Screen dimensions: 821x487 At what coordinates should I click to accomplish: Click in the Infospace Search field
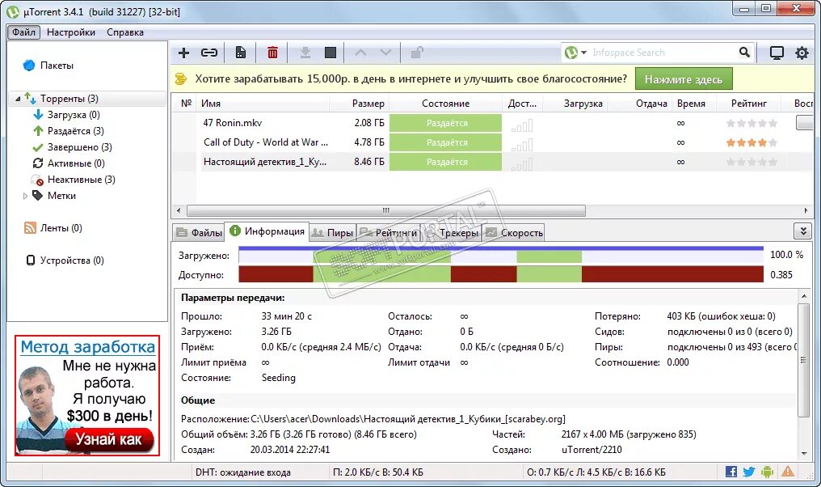click(x=663, y=53)
